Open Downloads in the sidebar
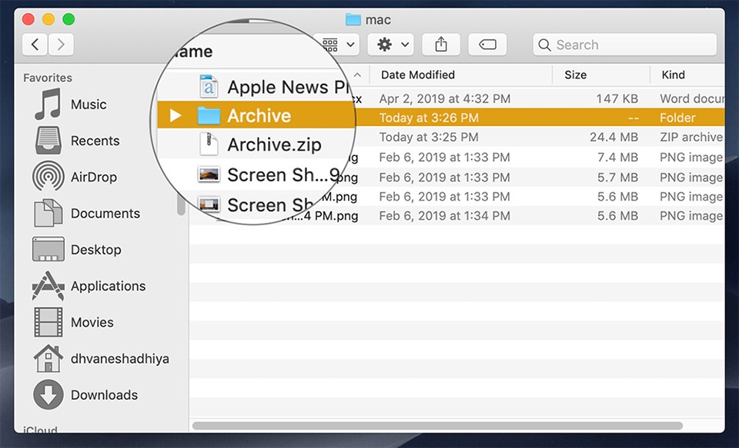This screenshot has height=448, width=739. coord(104,395)
